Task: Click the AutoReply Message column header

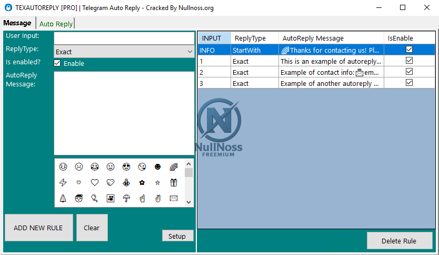Action: [331, 38]
